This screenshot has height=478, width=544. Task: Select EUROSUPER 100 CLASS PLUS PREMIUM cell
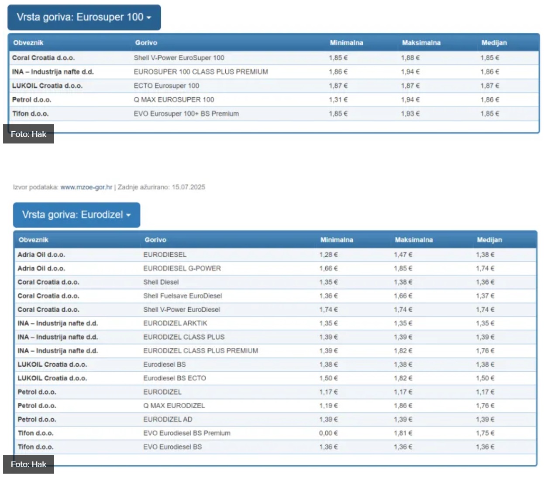pos(201,72)
